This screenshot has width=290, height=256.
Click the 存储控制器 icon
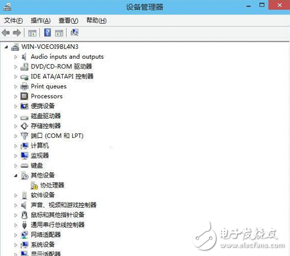24,126
